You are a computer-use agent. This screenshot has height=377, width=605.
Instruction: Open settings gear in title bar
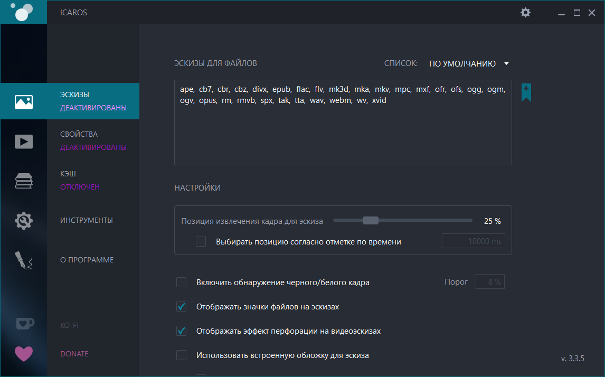(525, 12)
